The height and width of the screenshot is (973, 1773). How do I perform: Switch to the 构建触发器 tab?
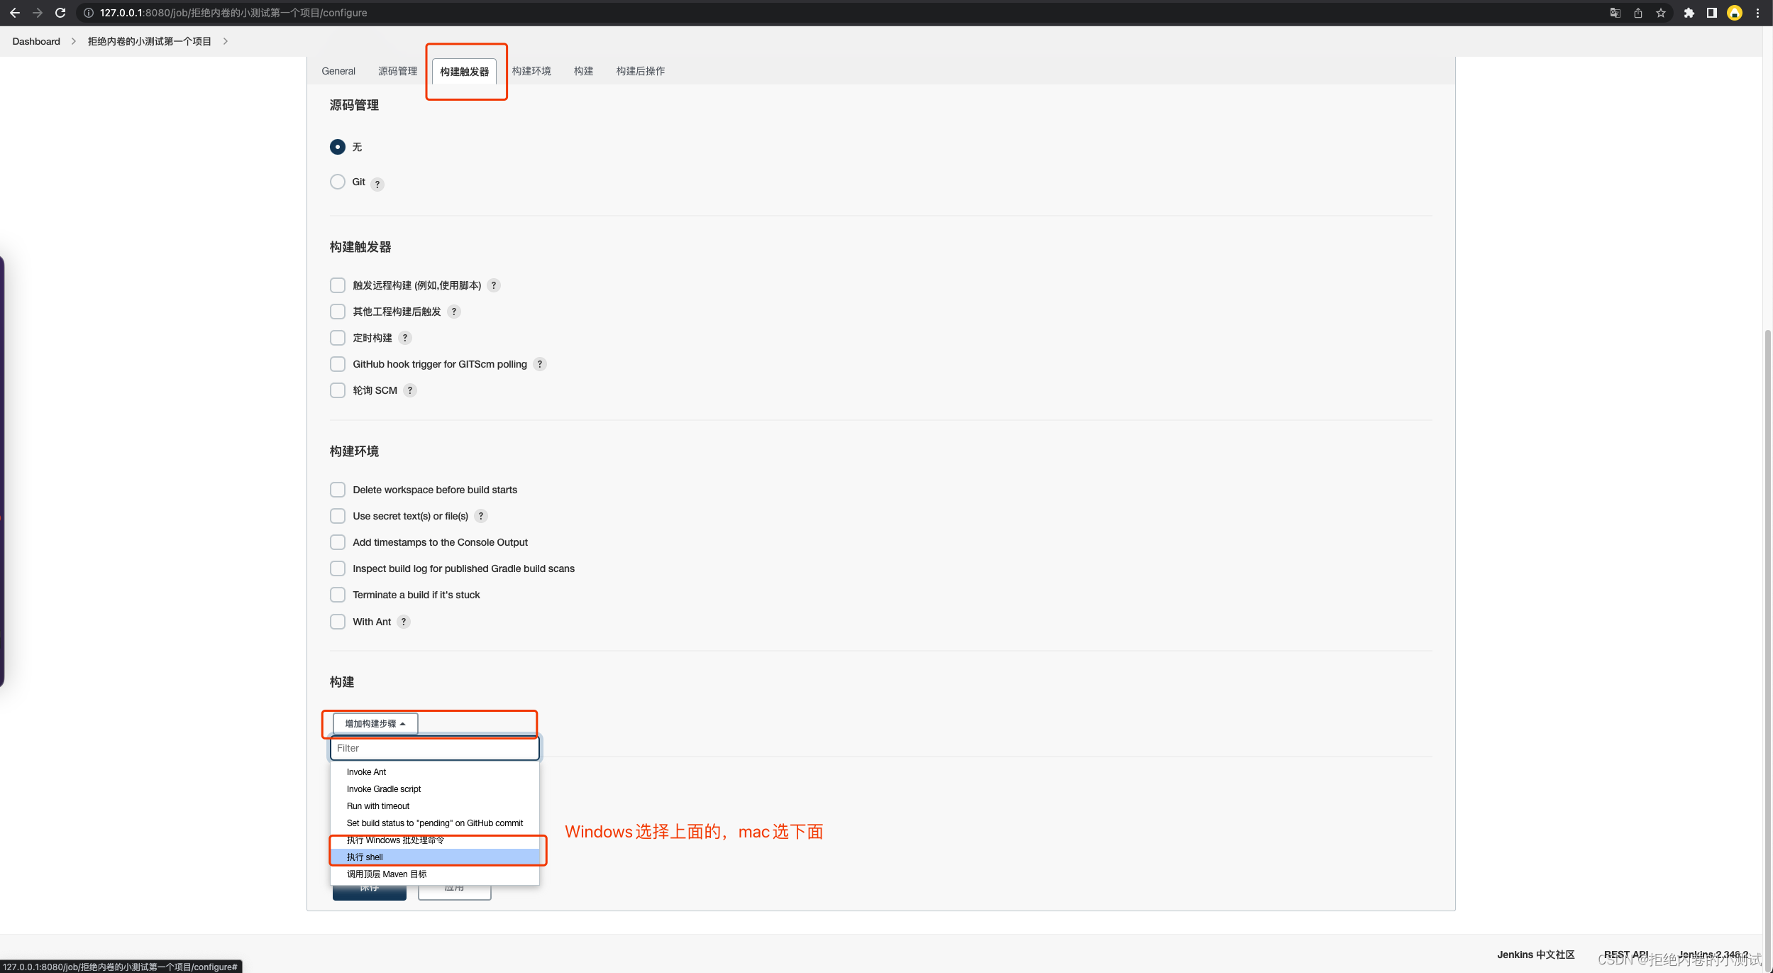click(x=464, y=72)
